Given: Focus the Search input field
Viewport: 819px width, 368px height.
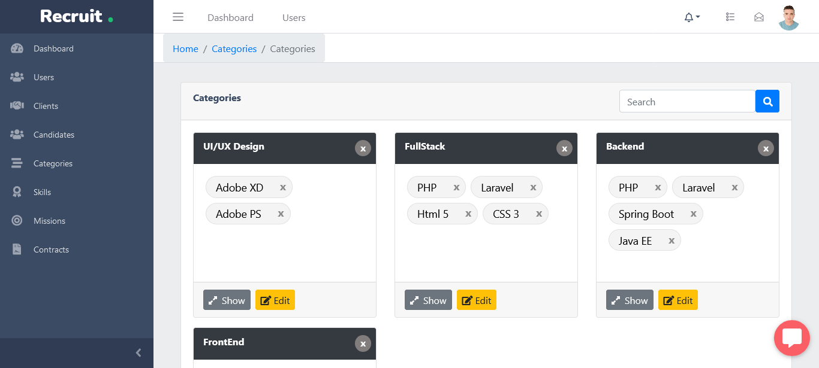Looking at the screenshot, I should [x=687, y=101].
